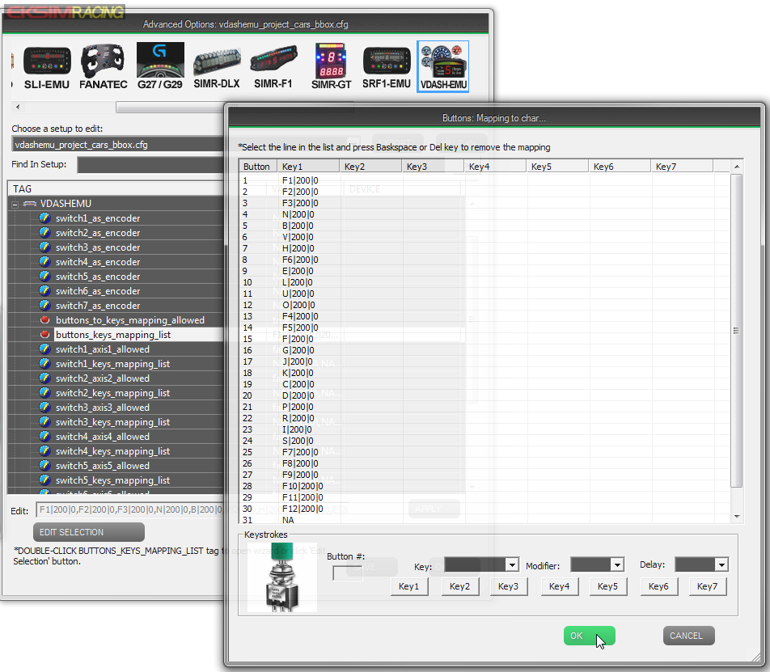Collapse the VDASHEMU tree node

15,204
